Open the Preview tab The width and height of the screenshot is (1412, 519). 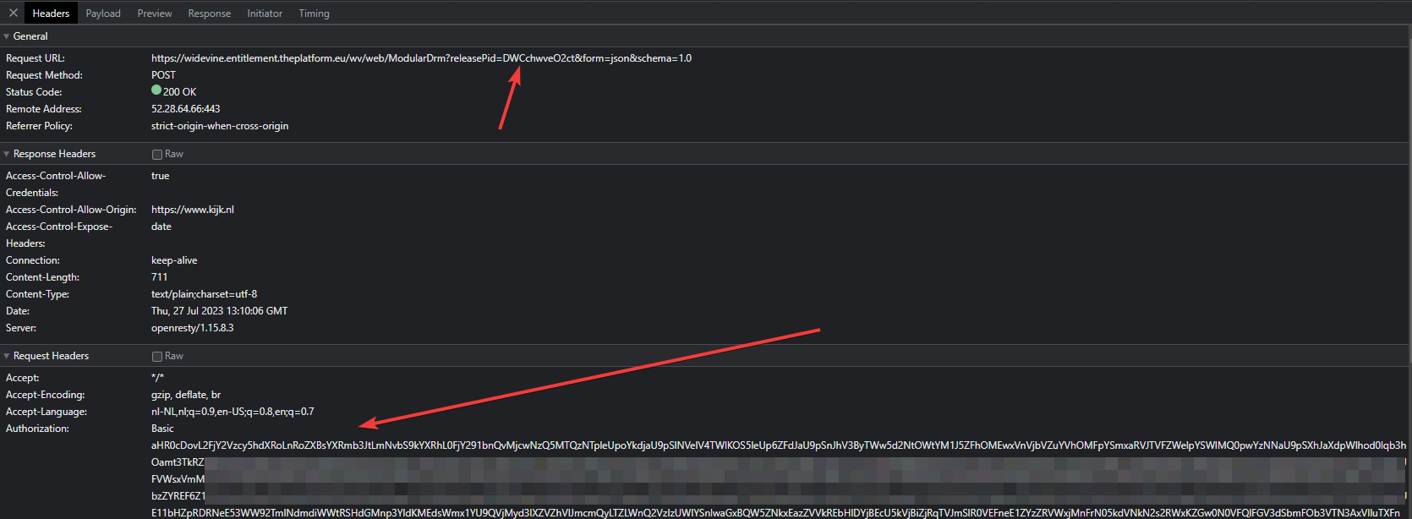click(x=155, y=14)
